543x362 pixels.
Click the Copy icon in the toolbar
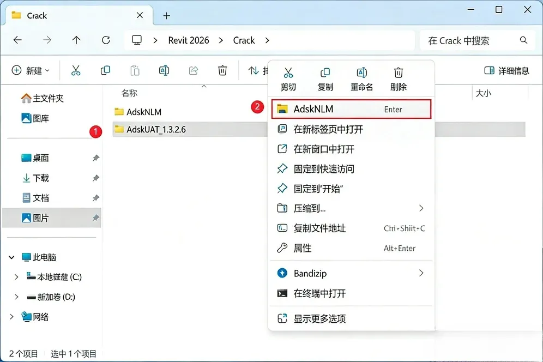pyautogui.click(x=105, y=70)
